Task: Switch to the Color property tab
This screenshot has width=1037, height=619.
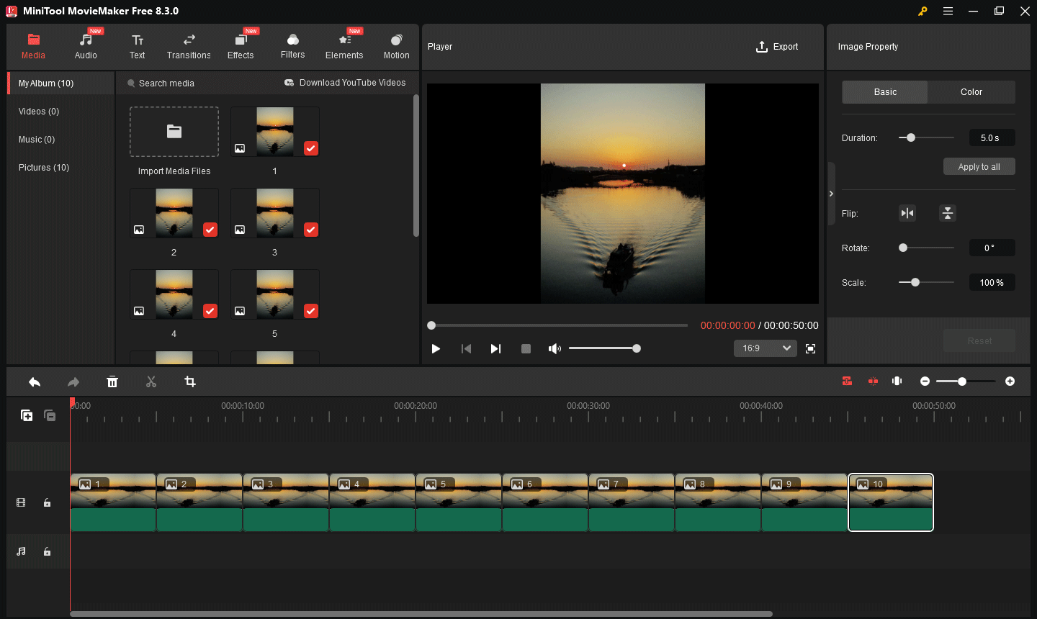Action: point(971,92)
